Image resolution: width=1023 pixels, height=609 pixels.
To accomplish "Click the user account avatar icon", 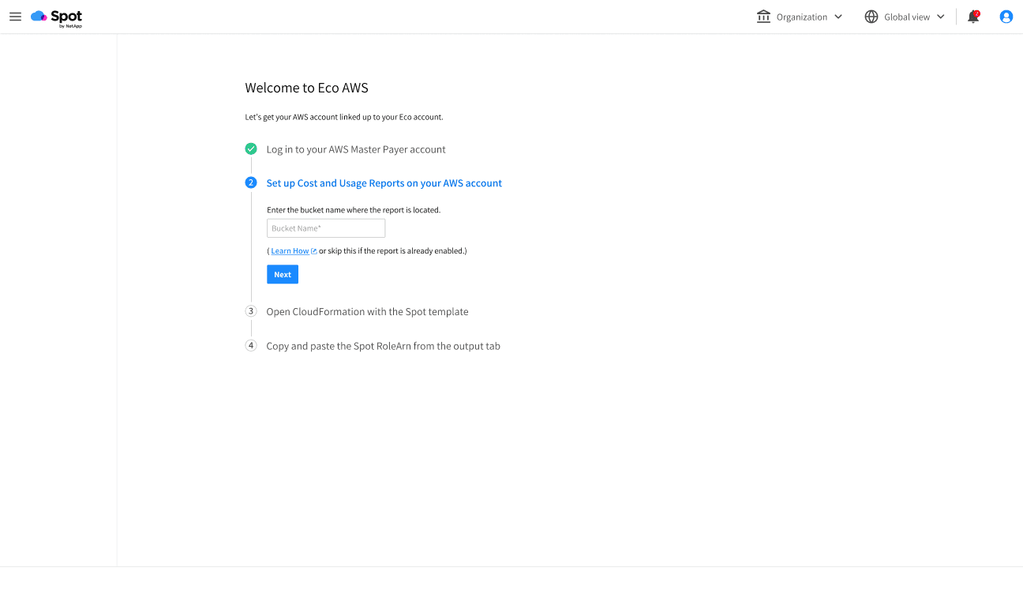I will 1006,17.
